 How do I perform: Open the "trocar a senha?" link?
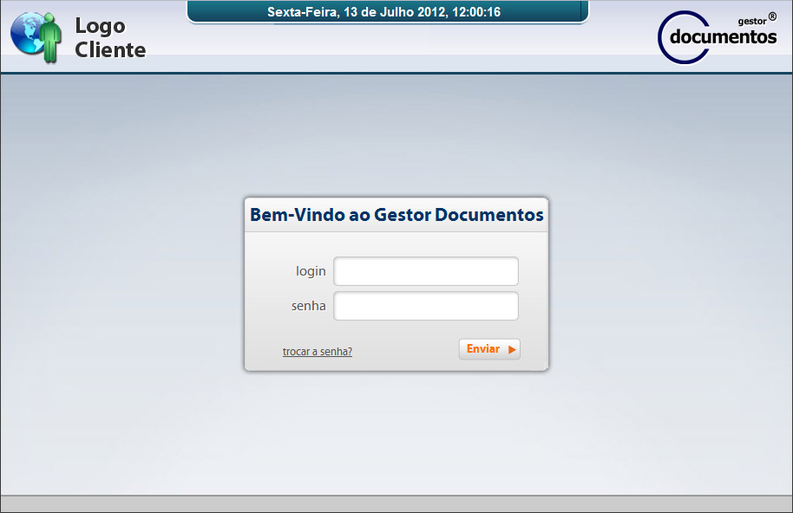click(318, 352)
